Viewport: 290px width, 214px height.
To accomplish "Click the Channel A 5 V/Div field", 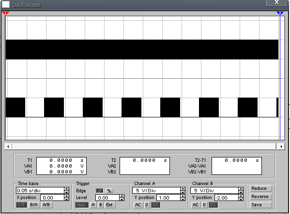I will 156,190.
